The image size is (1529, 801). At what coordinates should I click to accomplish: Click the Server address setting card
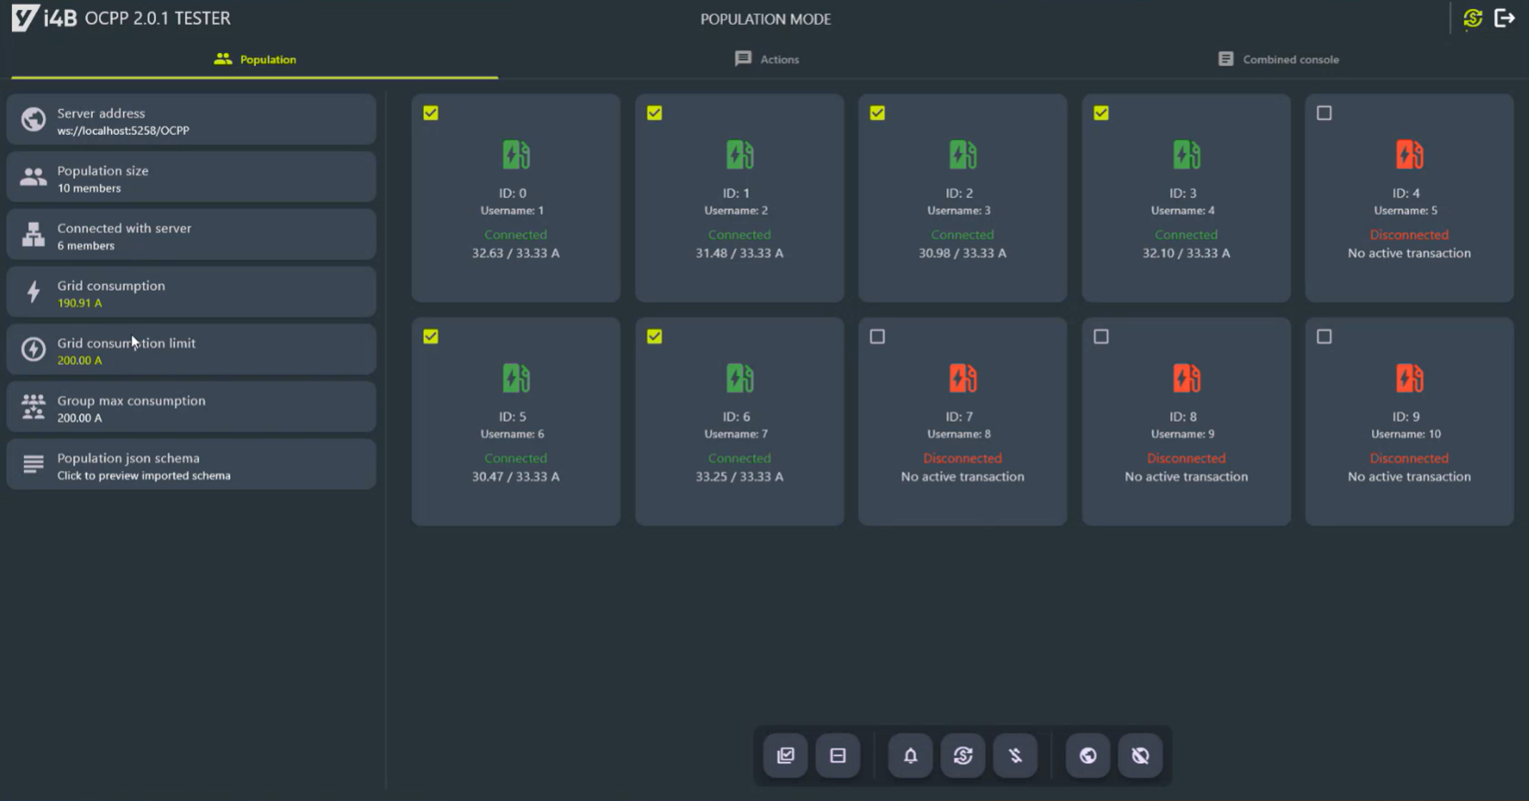191,120
